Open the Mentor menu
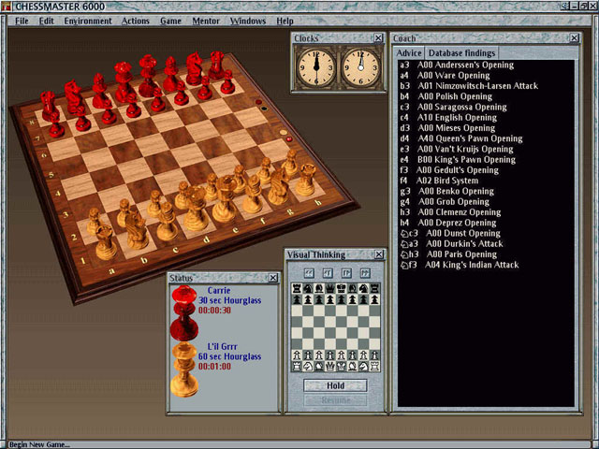 pyautogui.click(x=206, y=21)
